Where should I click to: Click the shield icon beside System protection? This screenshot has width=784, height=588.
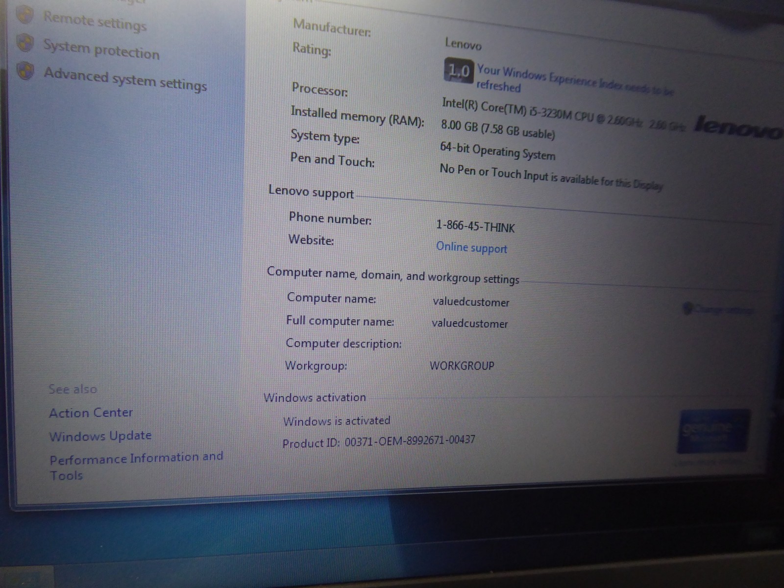point(25,43)
